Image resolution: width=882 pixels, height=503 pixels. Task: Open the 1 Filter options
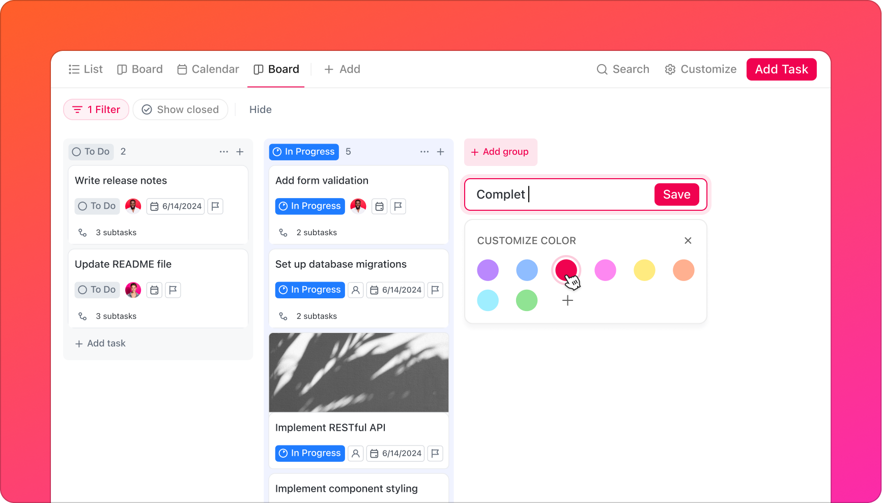pyautogui.click(x=96, y=109)
